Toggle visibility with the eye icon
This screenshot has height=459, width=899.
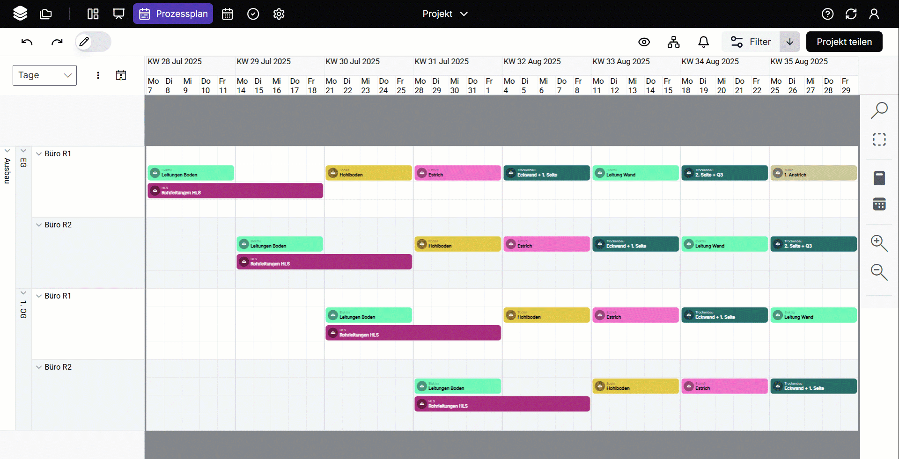tap(644, 42)
